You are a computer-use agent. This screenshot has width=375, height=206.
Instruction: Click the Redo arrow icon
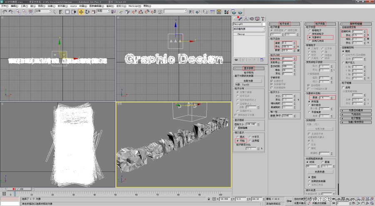(x=11, y=12)
